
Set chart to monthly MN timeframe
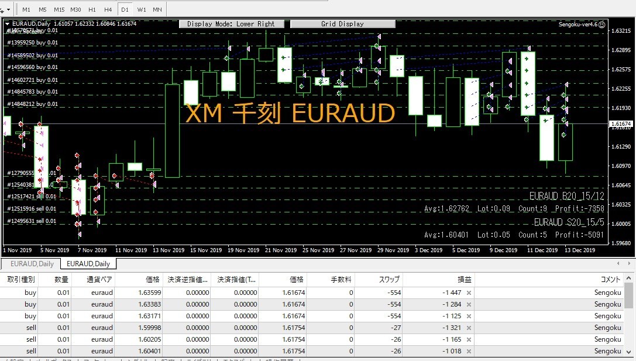157,9
